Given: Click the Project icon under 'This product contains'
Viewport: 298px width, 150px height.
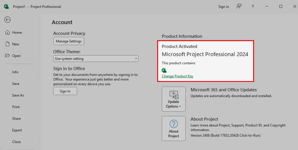Looking at the screenshot, I should [x=164, y=70].
